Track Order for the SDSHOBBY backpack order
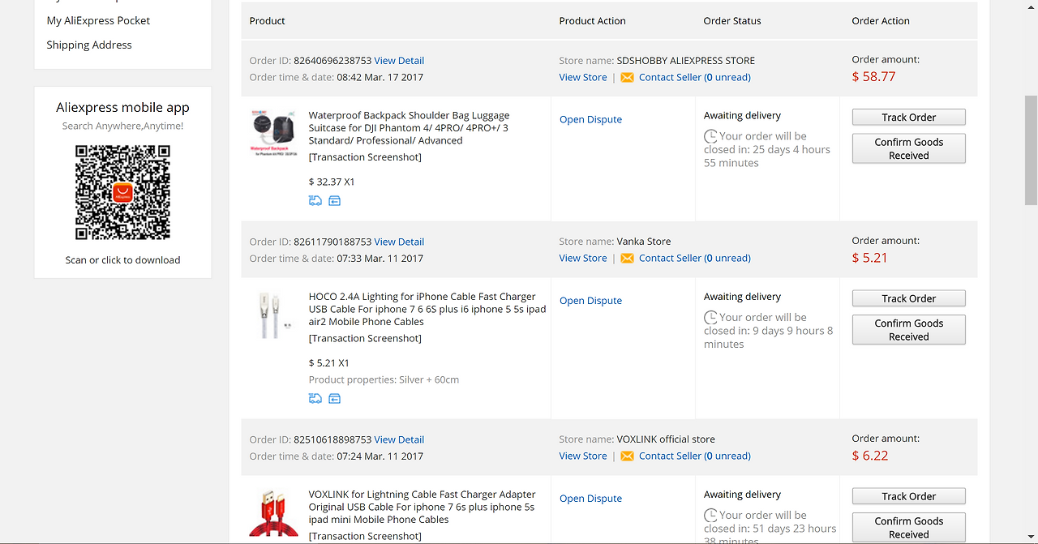1038x544 pixels. tap(908, 118)
